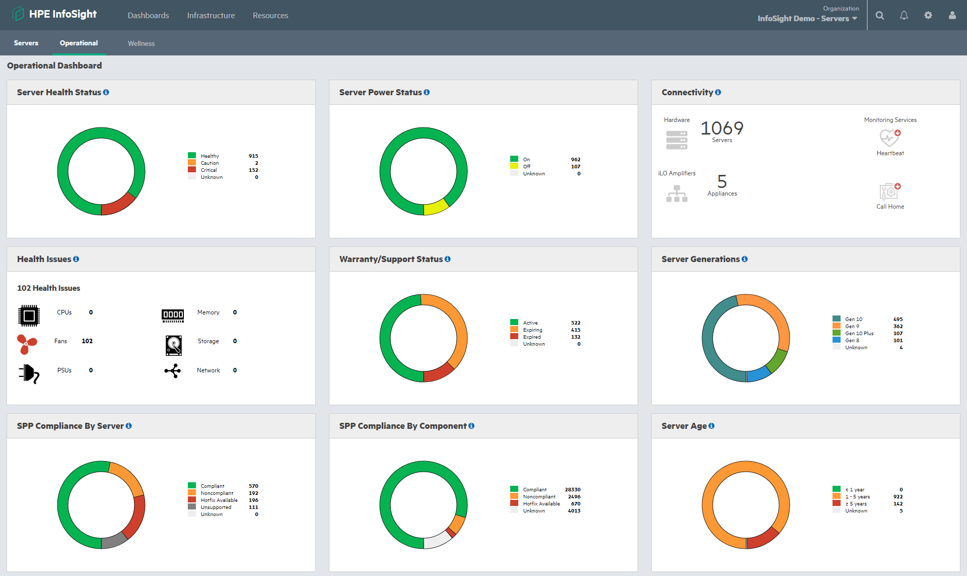The width and height of the screenshot is (967, 576).
Task: Open the settings gear icon
Action: pyautogui.click(x=928, y=16)
